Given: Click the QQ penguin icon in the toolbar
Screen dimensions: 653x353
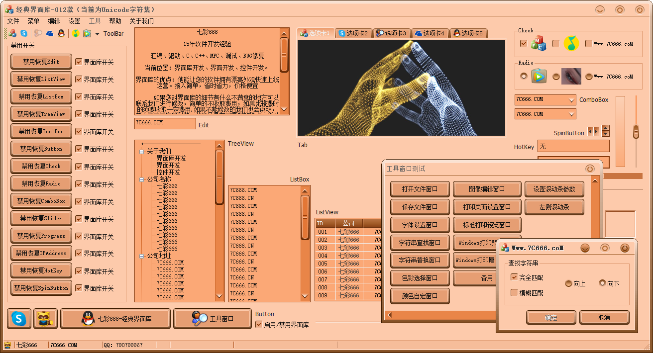Looking at the screenshot, I should (61, 33).
